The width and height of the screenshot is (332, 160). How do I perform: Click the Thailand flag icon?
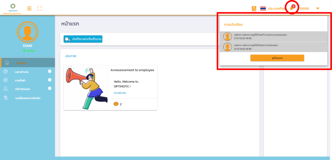263,8
